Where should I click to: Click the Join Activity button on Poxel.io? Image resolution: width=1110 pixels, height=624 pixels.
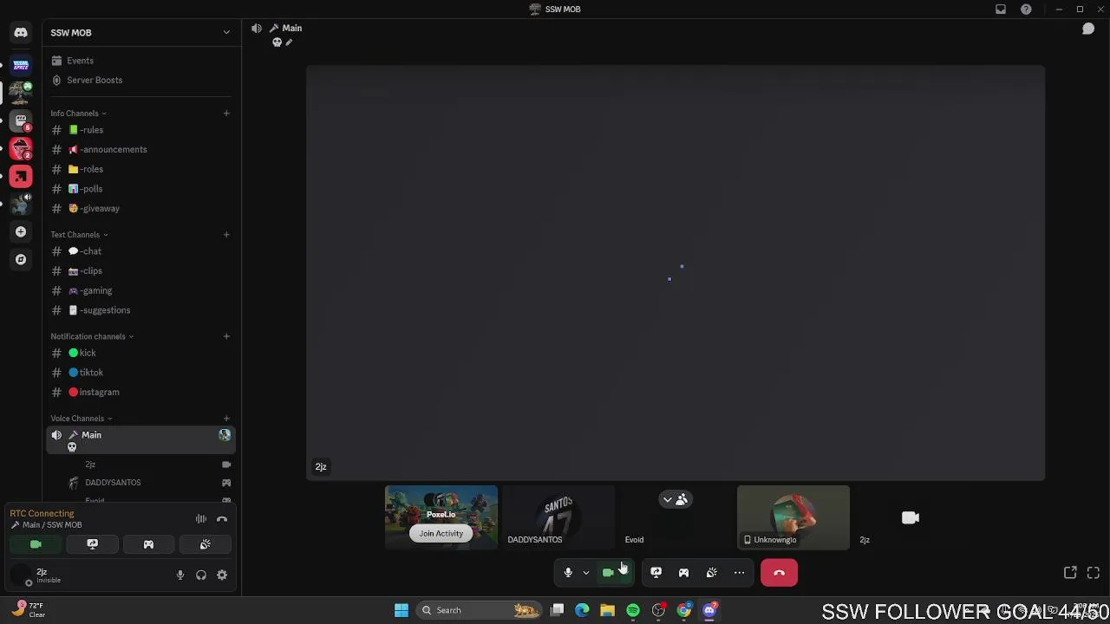pos(441,534)
